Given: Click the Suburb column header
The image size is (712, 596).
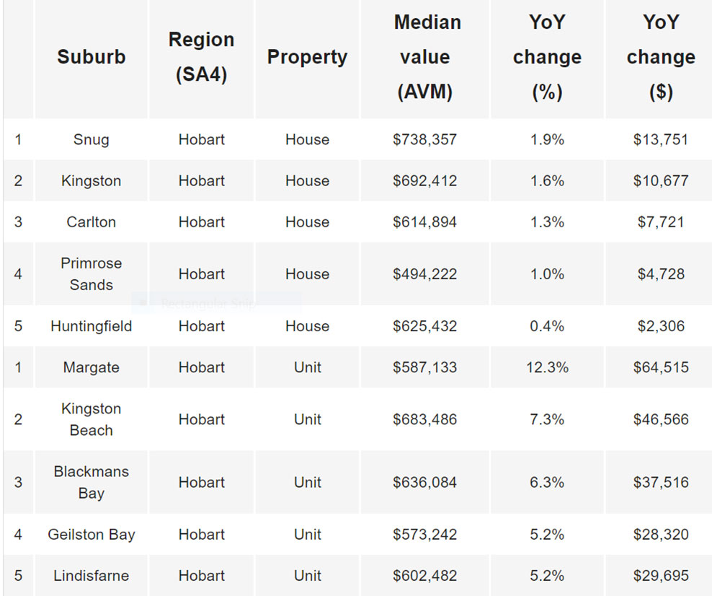Looking at the screenshot, I should pos(92,57).
